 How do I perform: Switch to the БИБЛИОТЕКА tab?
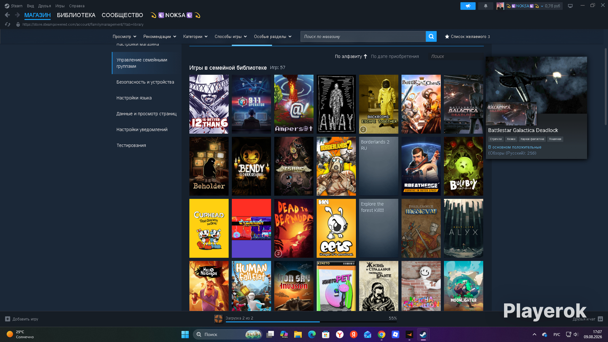click(76, 15)
